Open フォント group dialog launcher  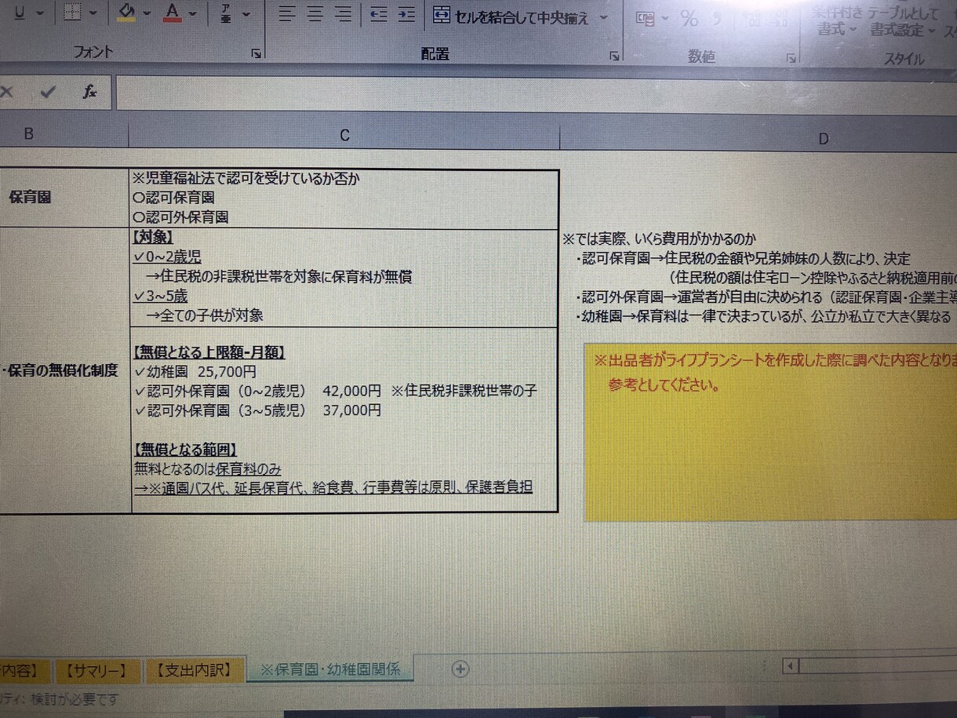click(x=257, y=54)
